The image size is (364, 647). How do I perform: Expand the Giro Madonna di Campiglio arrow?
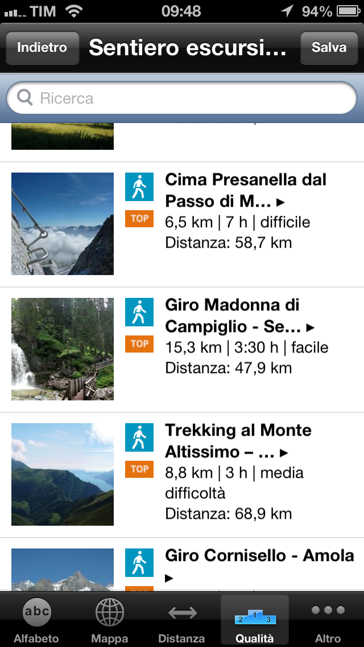[x=310, y=327]
